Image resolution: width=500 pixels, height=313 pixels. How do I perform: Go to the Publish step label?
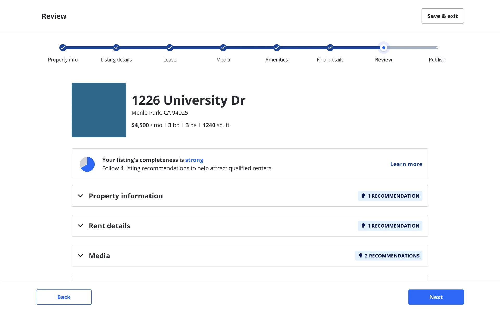tap(437, 60)
